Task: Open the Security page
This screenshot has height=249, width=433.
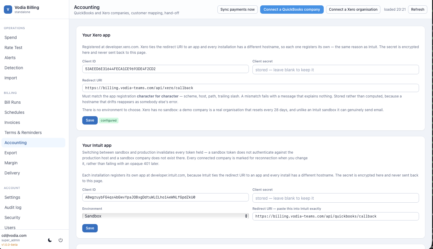Action: (33, 218)
